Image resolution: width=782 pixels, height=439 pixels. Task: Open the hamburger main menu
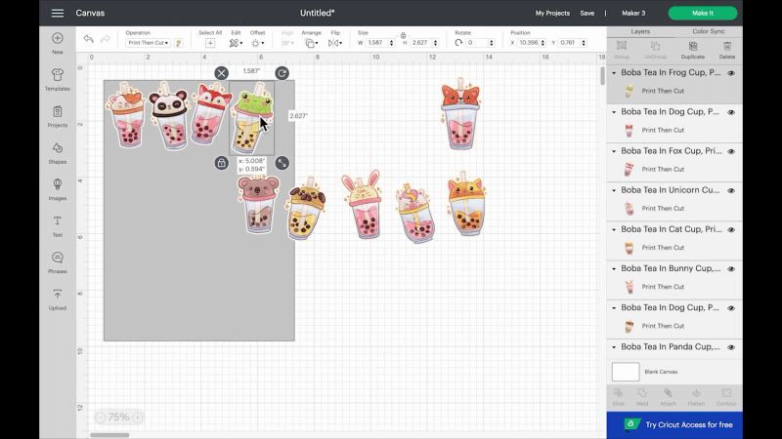pos(58,13)
